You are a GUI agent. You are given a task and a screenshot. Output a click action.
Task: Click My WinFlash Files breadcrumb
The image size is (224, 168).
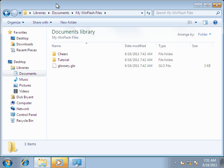pos(89,13)
